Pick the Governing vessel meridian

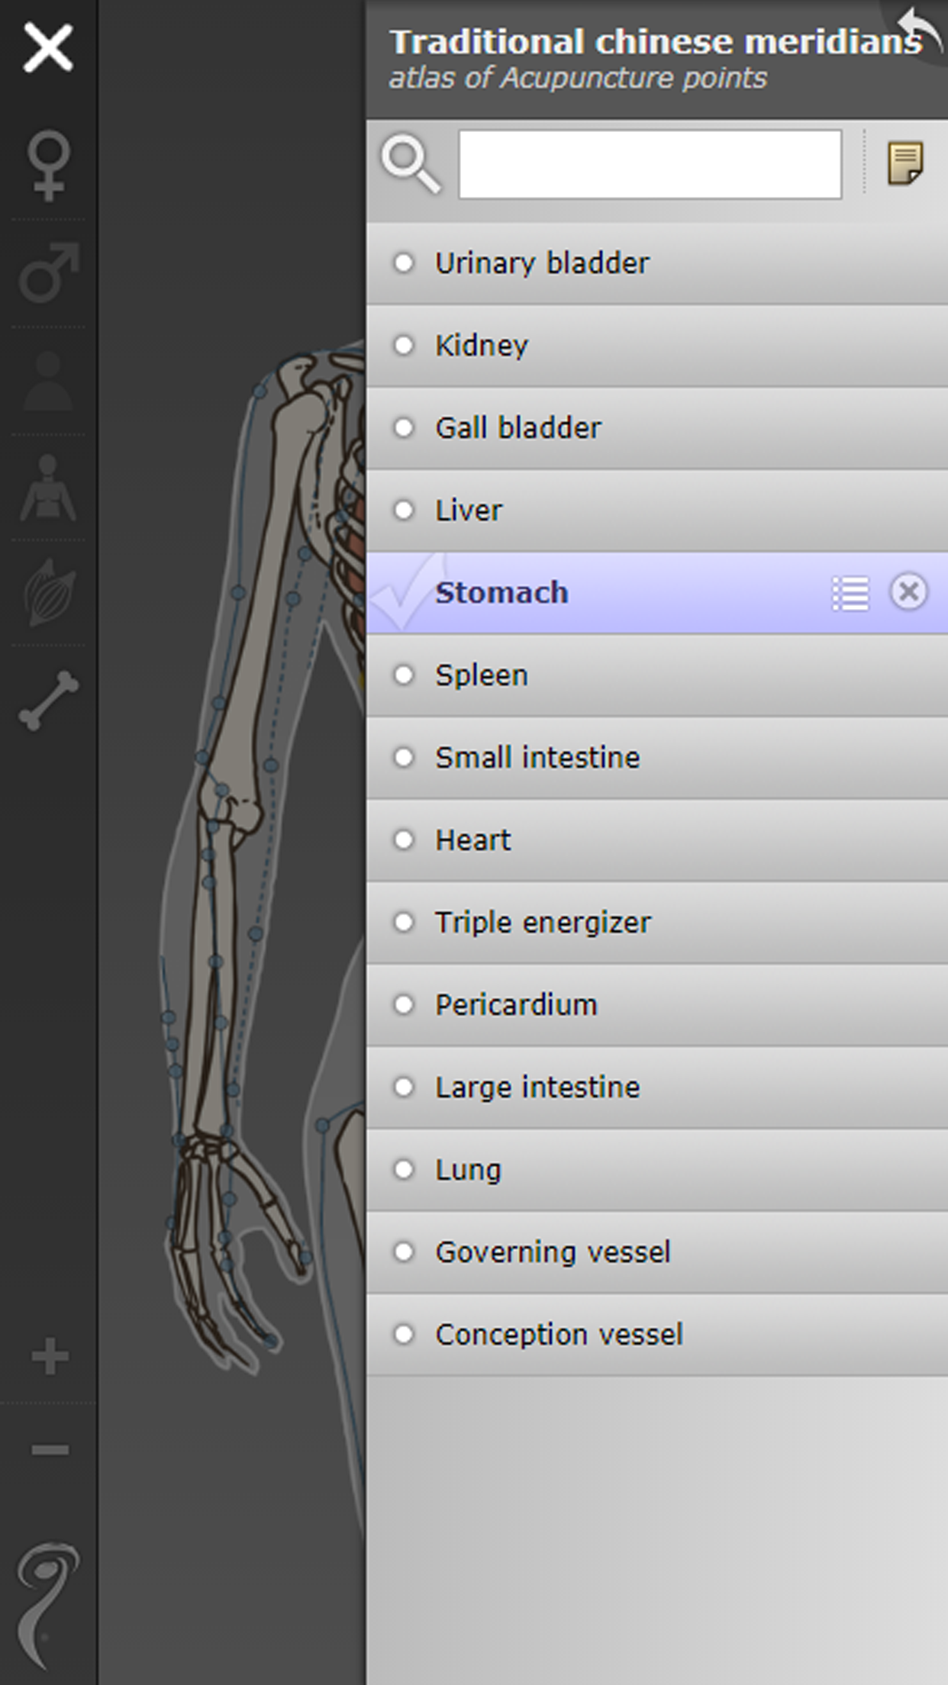coord(553,1252)
